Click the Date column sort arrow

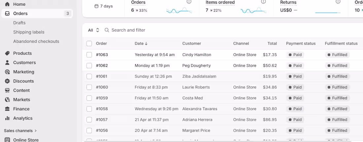146,44
